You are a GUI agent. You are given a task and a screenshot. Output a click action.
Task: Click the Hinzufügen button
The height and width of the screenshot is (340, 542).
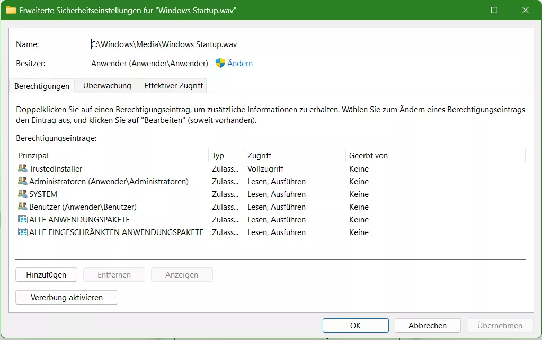click(x=46, y=275)
